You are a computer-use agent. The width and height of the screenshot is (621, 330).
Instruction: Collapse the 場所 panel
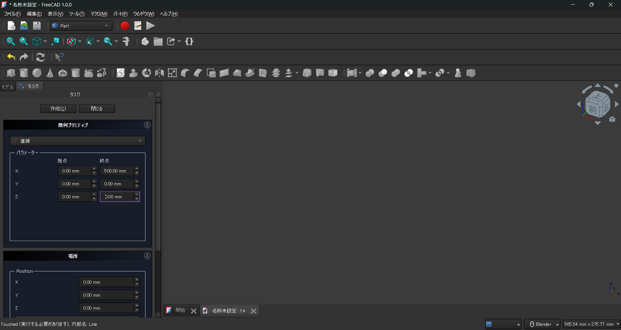pos(147,256)
